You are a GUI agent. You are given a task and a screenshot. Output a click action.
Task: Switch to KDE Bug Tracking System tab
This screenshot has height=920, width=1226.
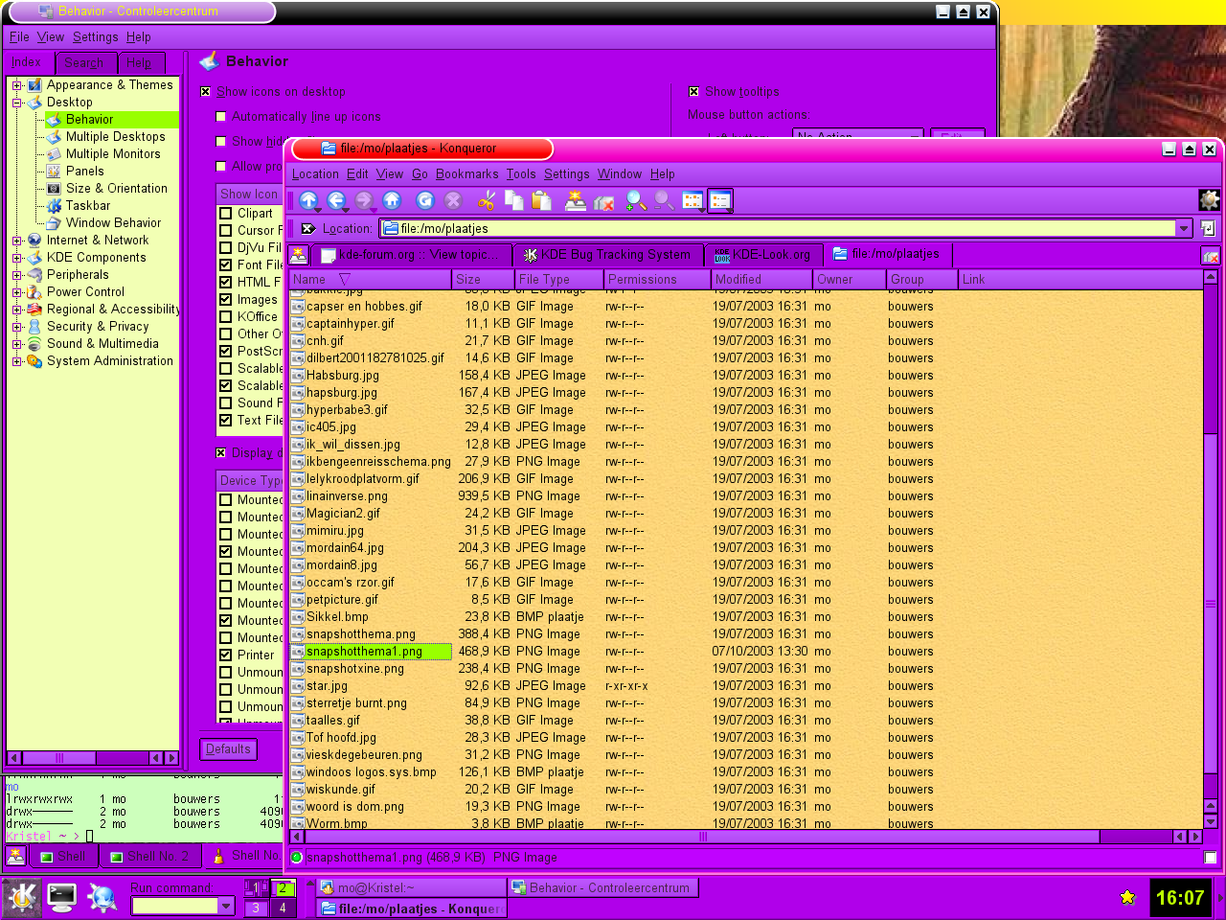coord(608,255)
